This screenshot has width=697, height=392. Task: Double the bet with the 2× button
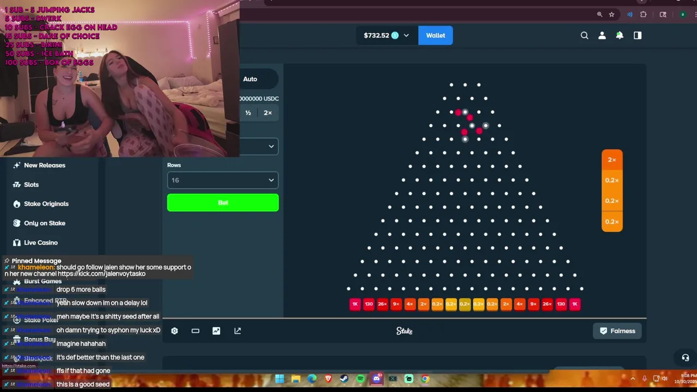tap(268, 113)
